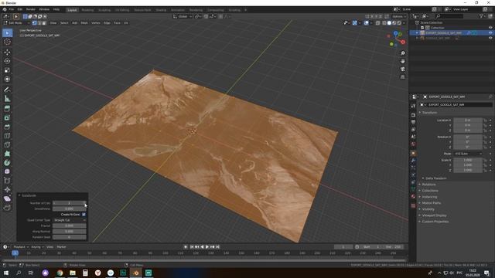The width and height of the screenshot is (495, 278).
Task: Switch to the Sculpting workspace tab
Action: (104, 10)
